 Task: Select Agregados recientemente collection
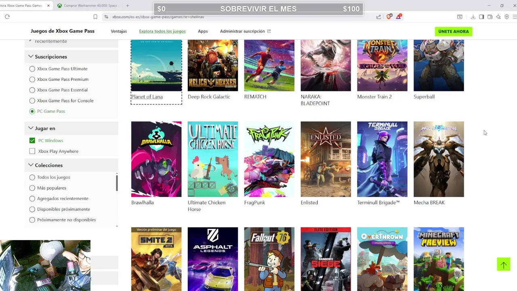click(32, 198)
